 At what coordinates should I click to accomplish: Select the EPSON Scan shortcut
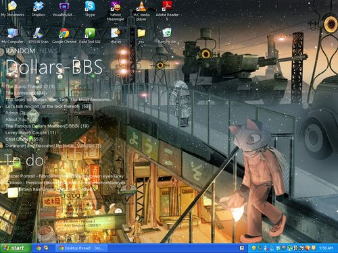[x=39, y=36]
